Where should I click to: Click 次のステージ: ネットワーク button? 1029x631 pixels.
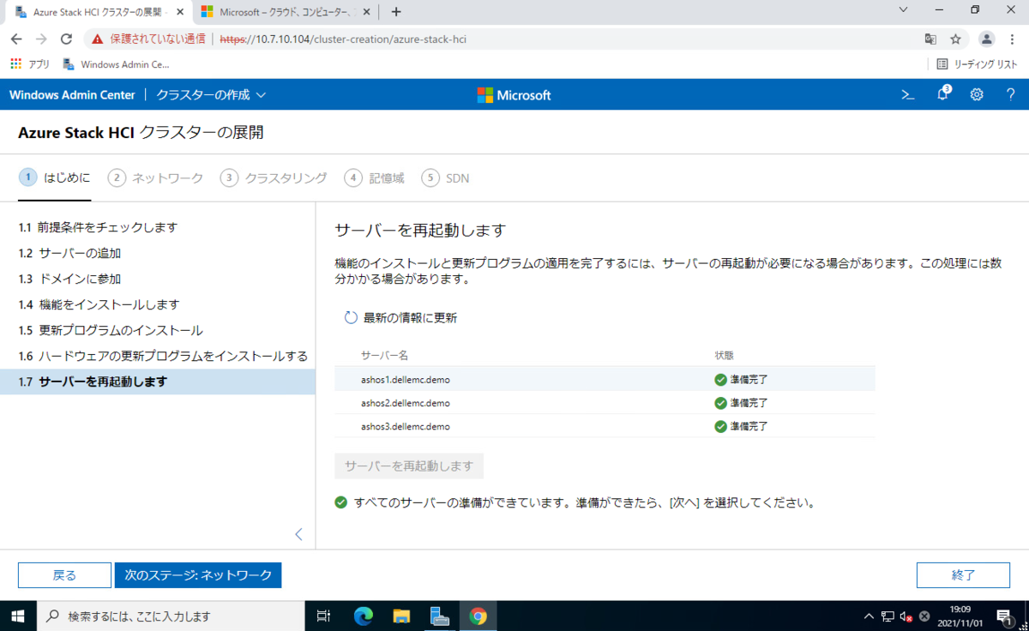pyautogui.click(x=198, y=575)
